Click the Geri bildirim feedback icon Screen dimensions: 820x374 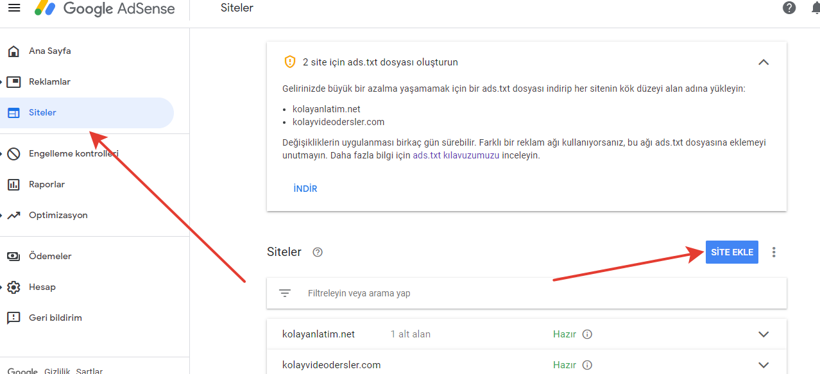point(13,318)
